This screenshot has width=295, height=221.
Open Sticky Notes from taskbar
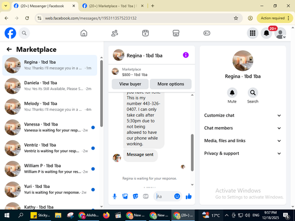[40, 215]
